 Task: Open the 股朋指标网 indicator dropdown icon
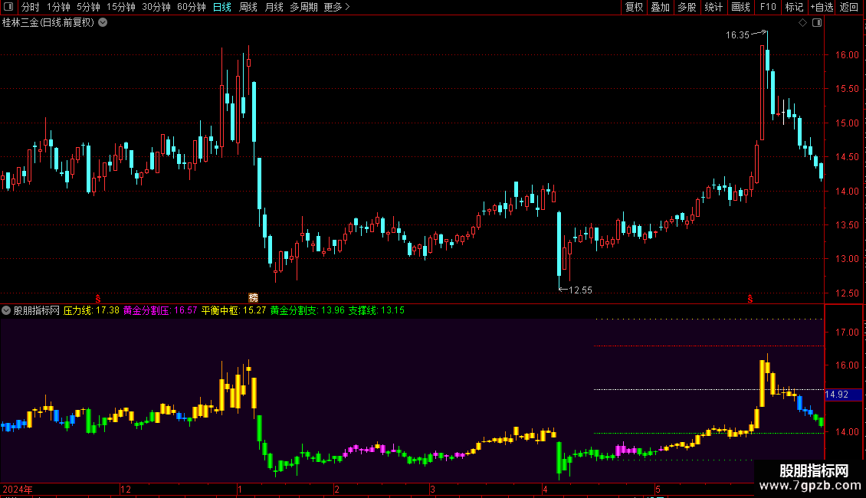point(6,310)
